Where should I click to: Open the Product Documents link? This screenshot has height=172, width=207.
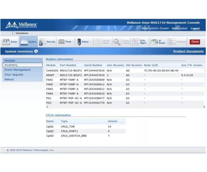188,51
